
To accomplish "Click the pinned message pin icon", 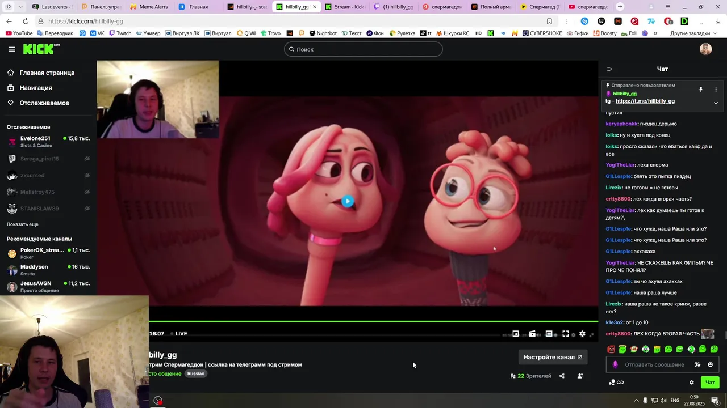I will [701, 90].
